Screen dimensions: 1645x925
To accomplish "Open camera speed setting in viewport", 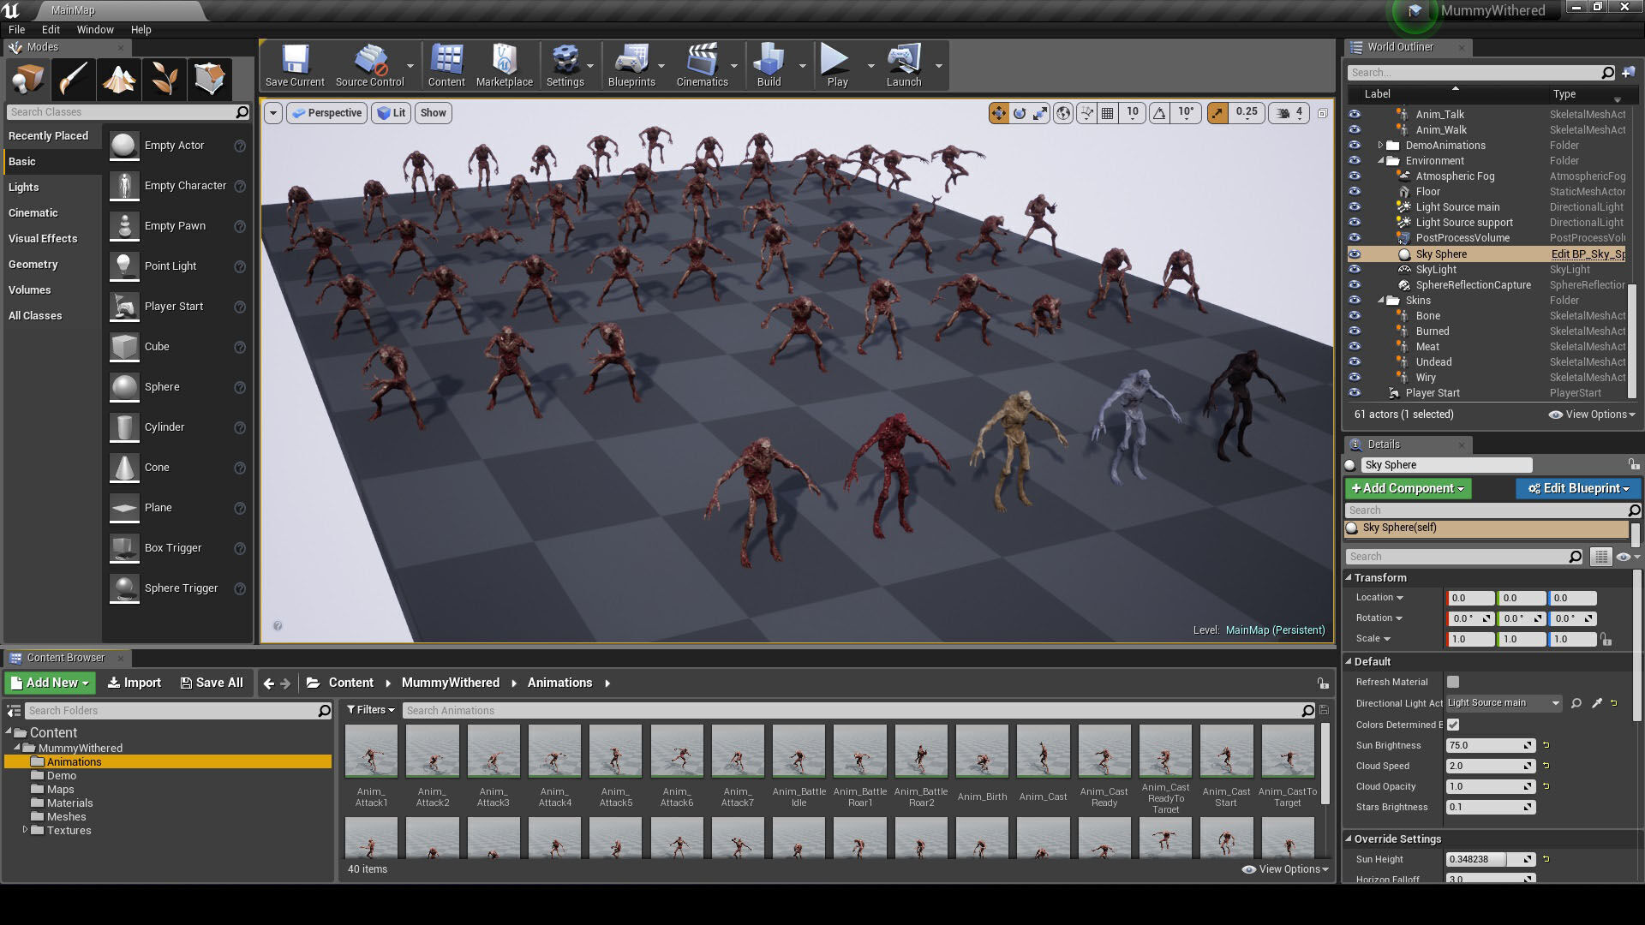I will click(x=1289, y=113).
